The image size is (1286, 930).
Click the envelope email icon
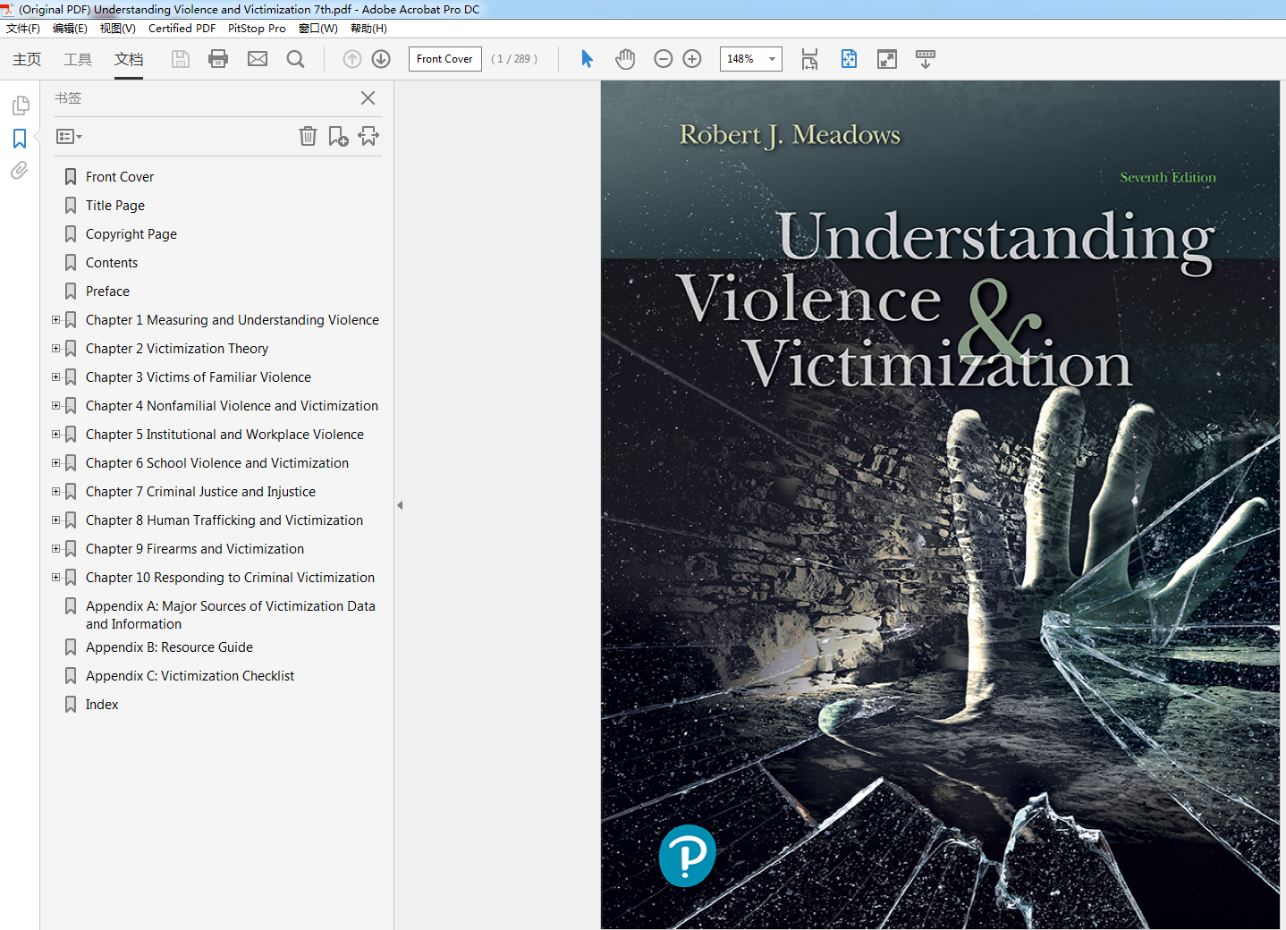(x=258, y=59)
